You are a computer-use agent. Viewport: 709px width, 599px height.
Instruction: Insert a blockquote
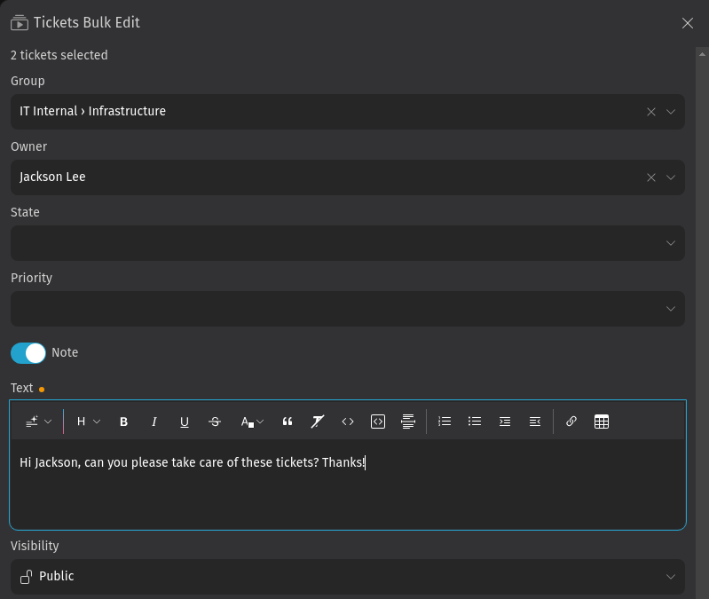(288, 422)
